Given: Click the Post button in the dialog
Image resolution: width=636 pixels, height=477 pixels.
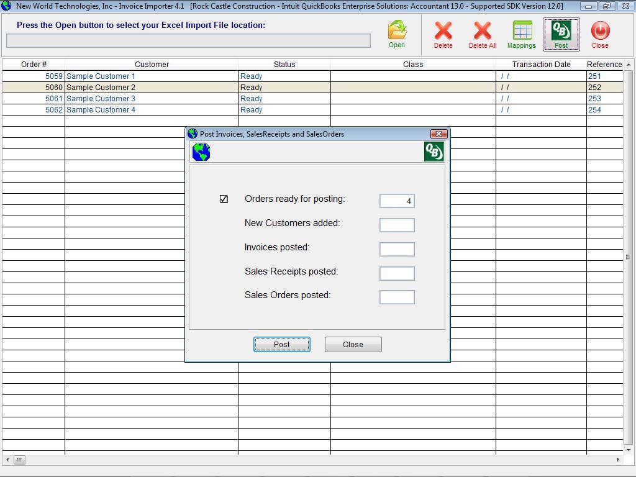Looking at the screenshot, I should coord(282,344).
